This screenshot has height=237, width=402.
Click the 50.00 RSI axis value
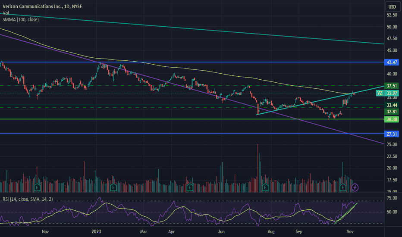pyautogui.click(x=392, y=212)
